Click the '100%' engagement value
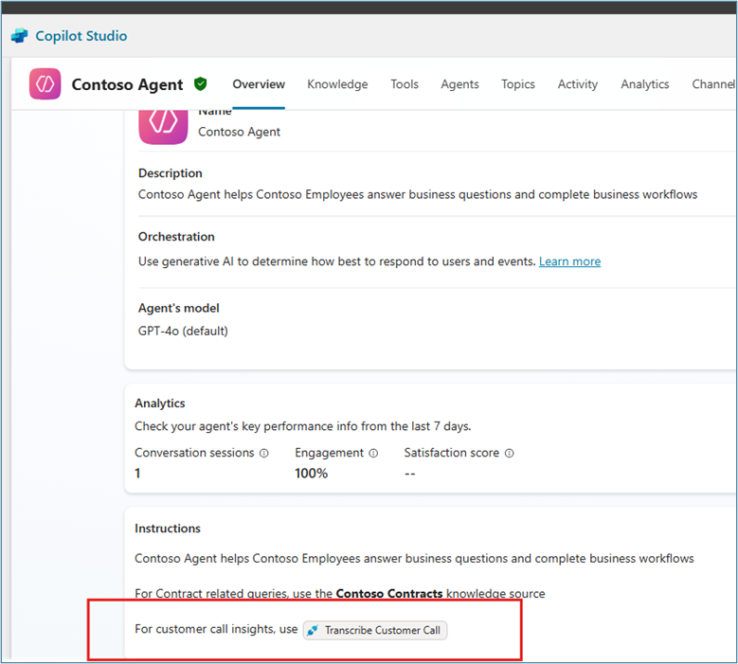738x664 pixels. pyautogui.click(x=311, y=473)
